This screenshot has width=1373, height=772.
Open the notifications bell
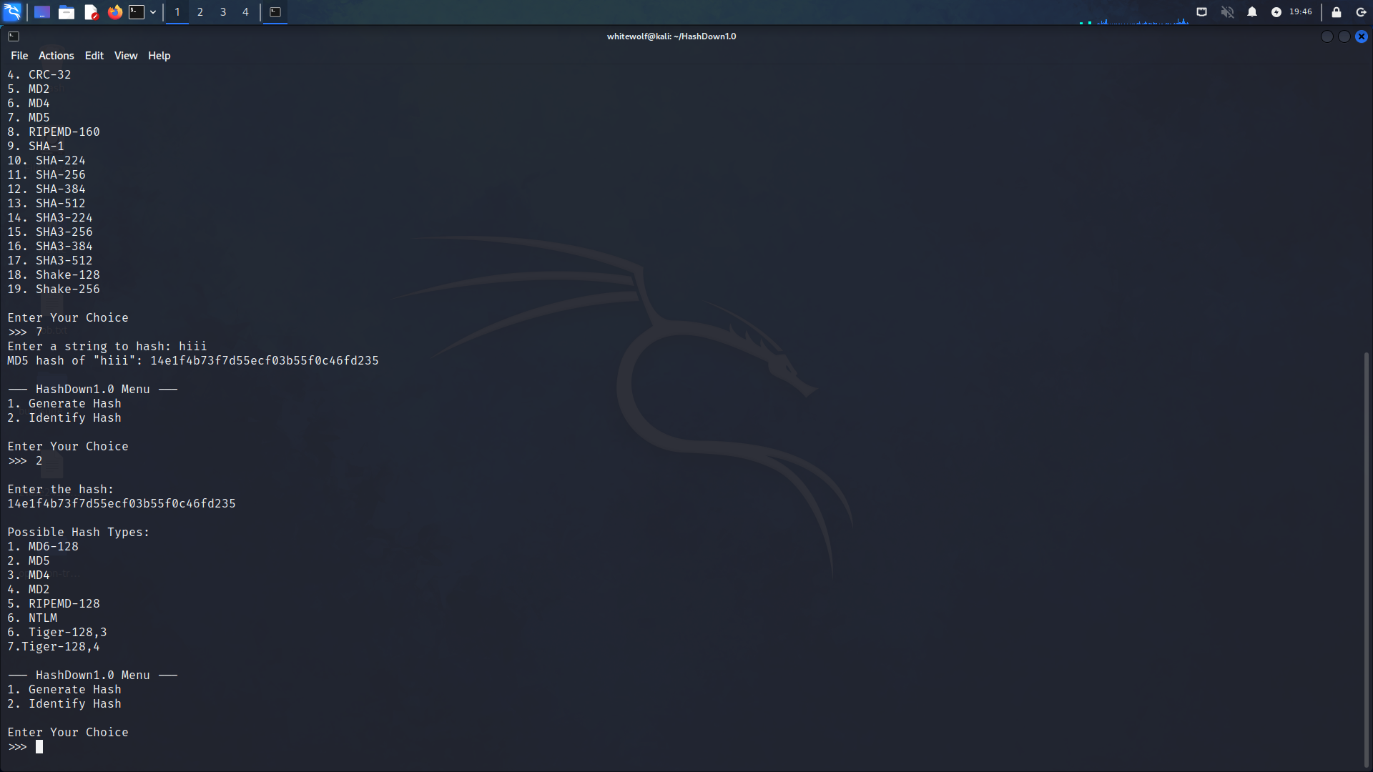1252,11
